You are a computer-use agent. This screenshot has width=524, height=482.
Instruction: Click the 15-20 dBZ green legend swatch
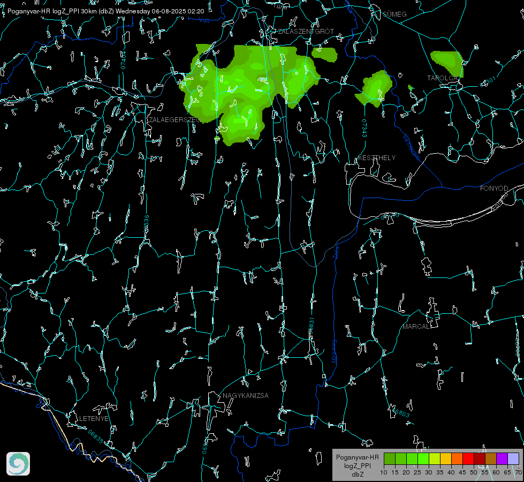(x=401, y=458)
